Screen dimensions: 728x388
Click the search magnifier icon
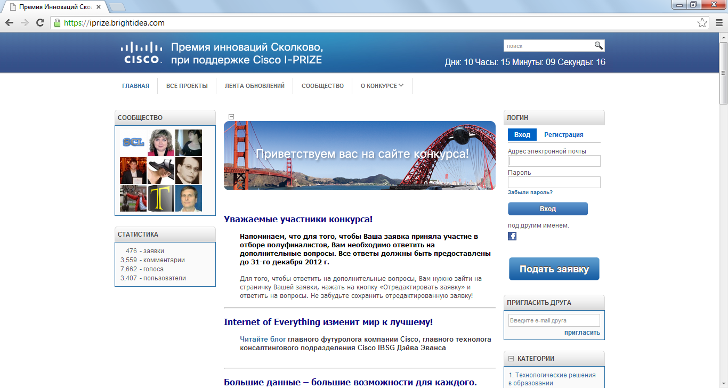[x=598, y=46]
